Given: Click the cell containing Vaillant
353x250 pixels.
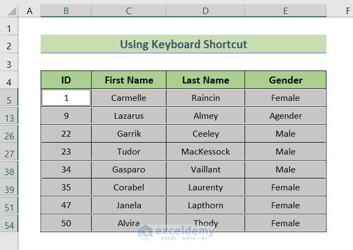Looking at the screenshot, I should pyautogui.click(x=206, y=169).
